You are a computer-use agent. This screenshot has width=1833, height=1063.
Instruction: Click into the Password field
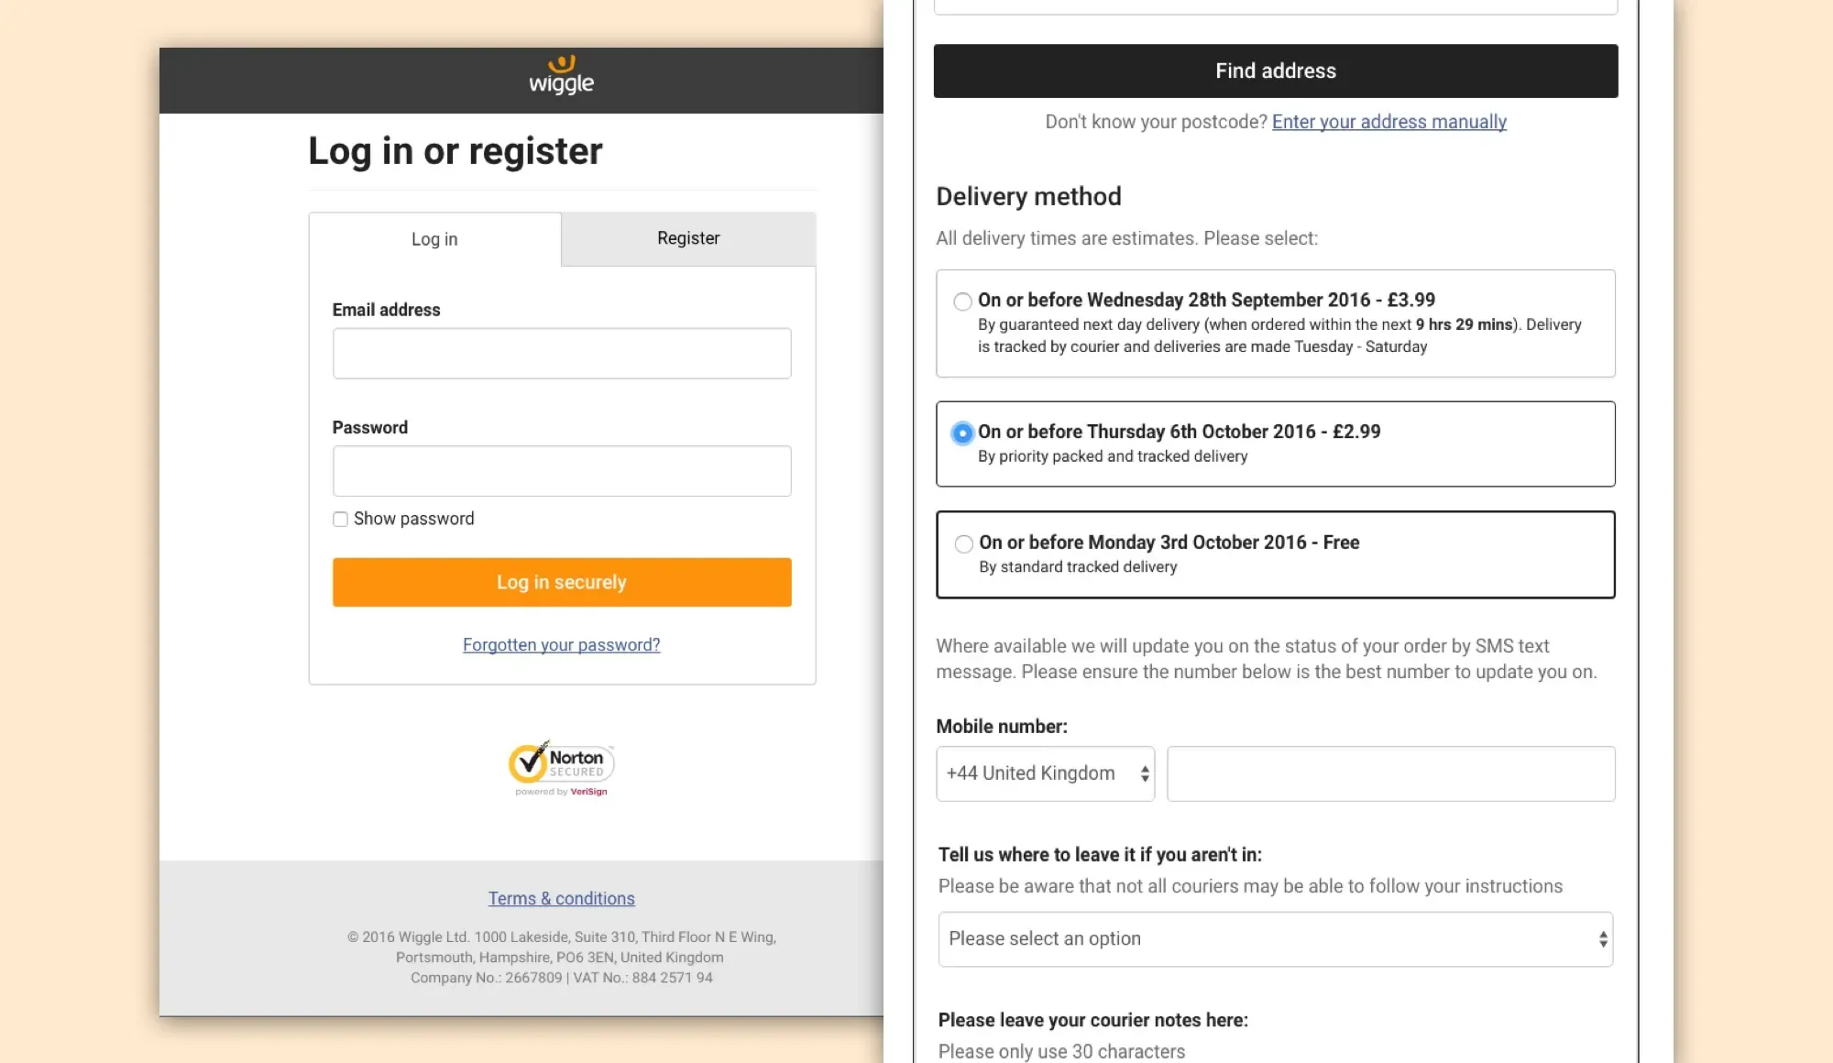point(562,471)
